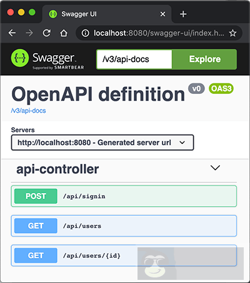Open the Servers dropdown for localhost:8080

pos(102,143)
